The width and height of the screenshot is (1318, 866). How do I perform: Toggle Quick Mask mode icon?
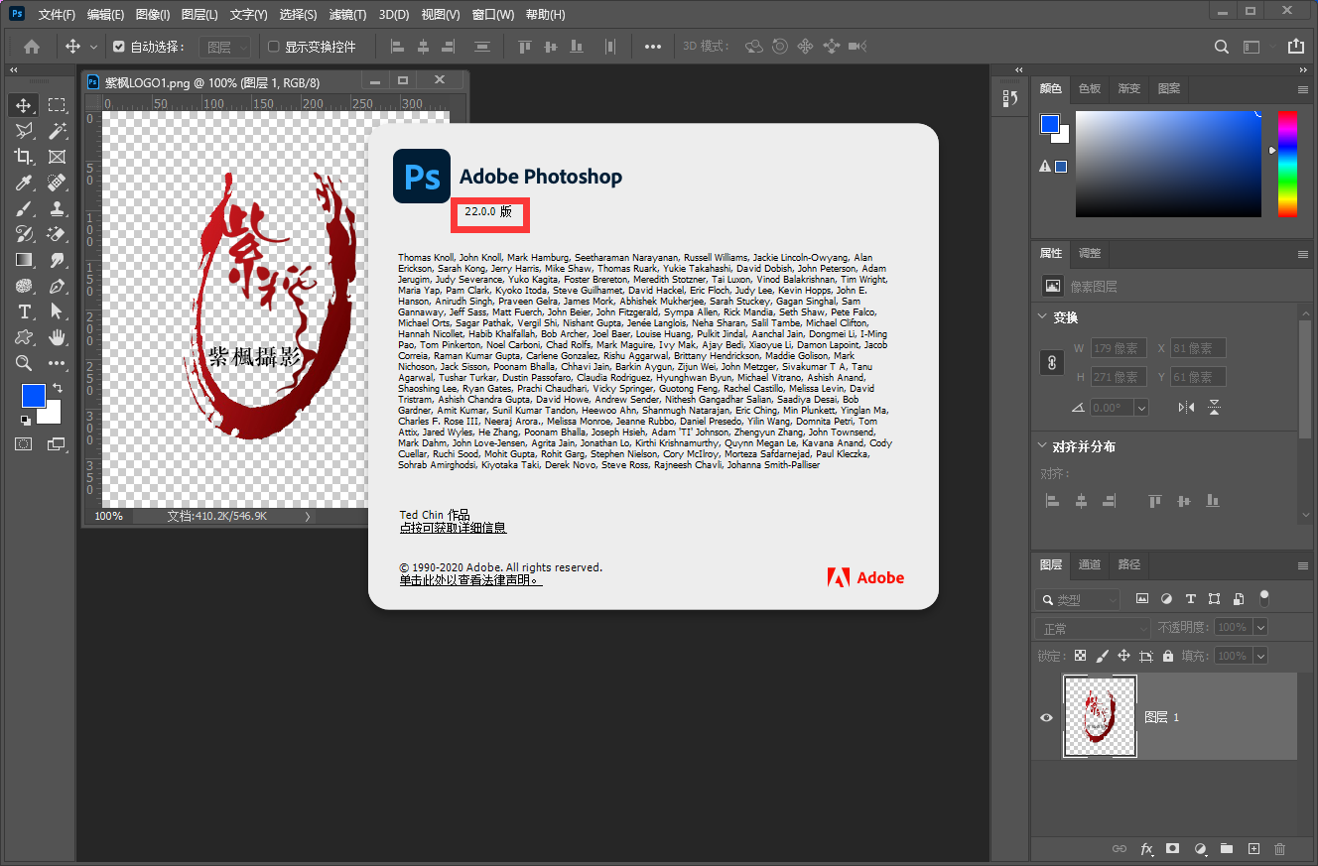(x=24, y=444)
